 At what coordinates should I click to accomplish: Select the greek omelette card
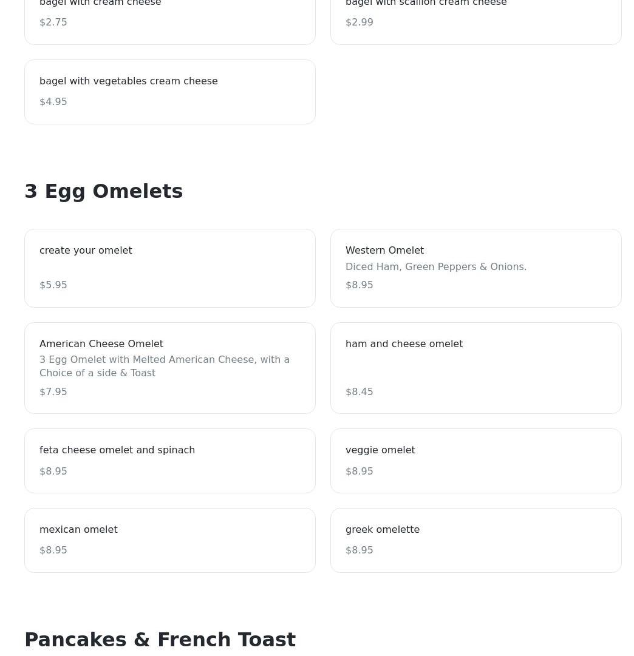475,541
